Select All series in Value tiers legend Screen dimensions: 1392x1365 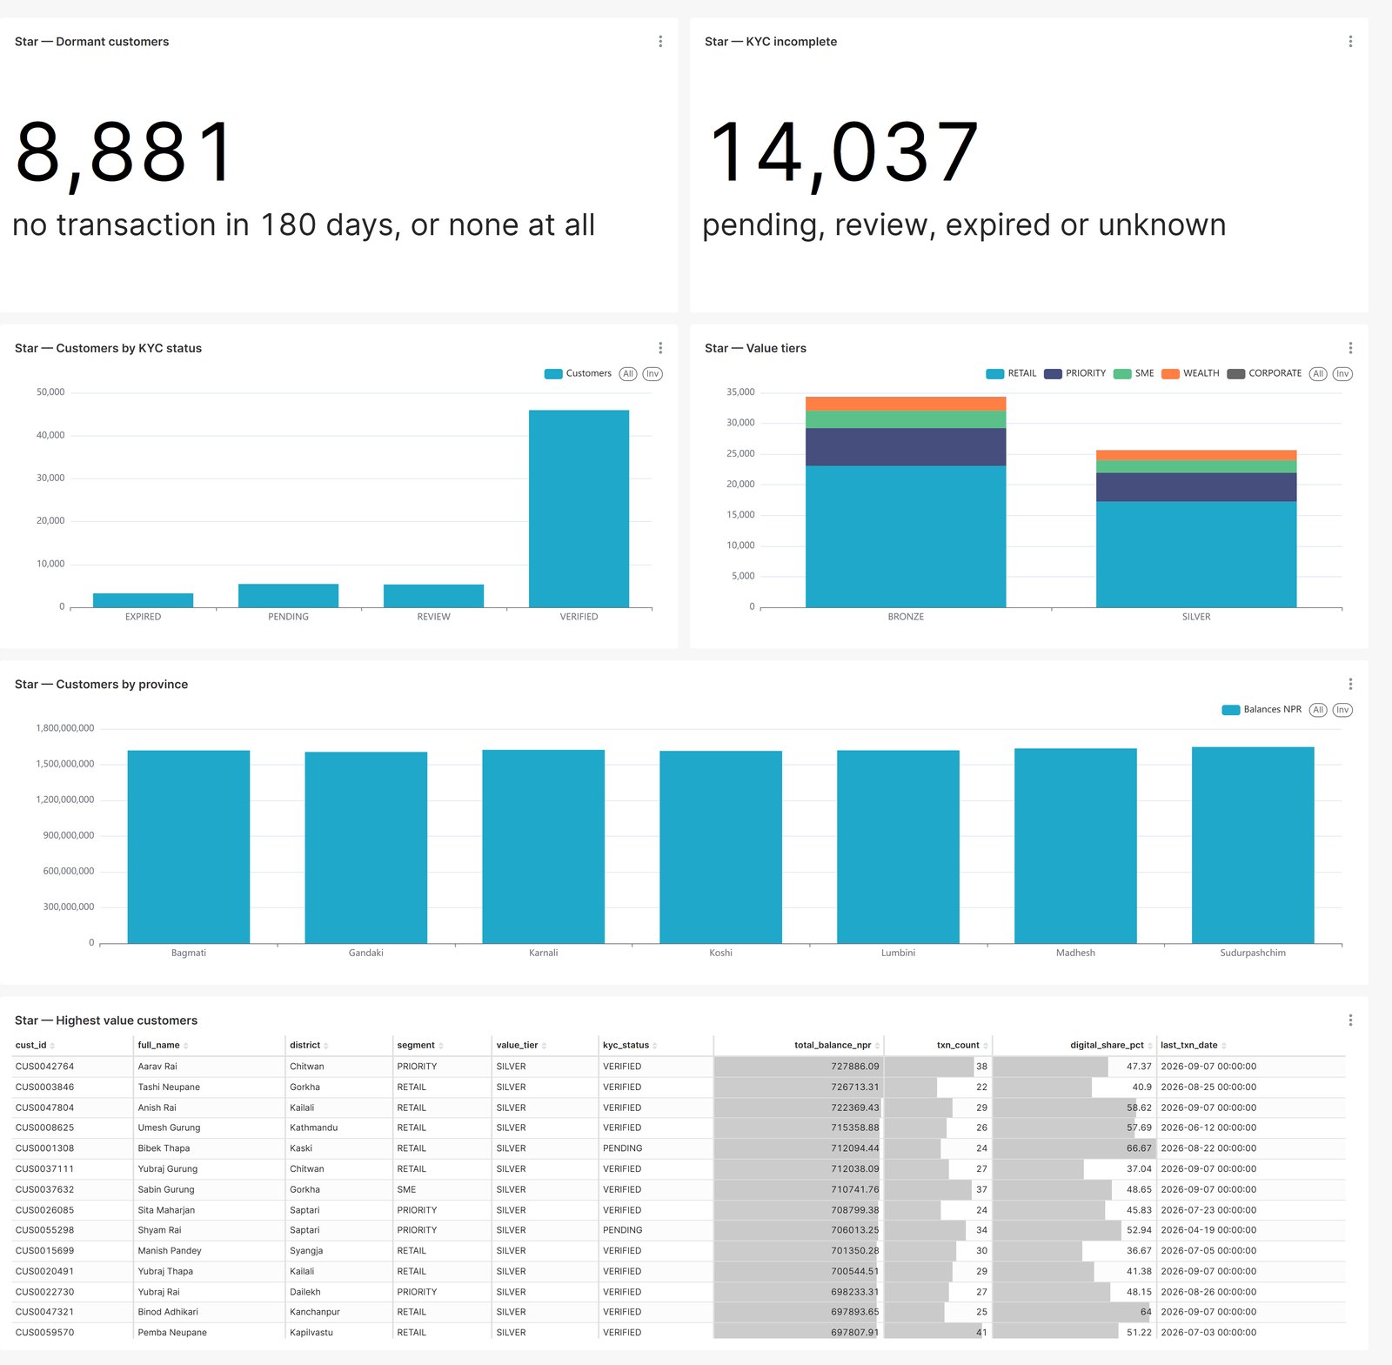point(1318,374)
